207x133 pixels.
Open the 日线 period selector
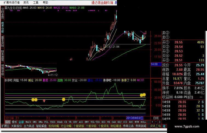tap(156, 118)
